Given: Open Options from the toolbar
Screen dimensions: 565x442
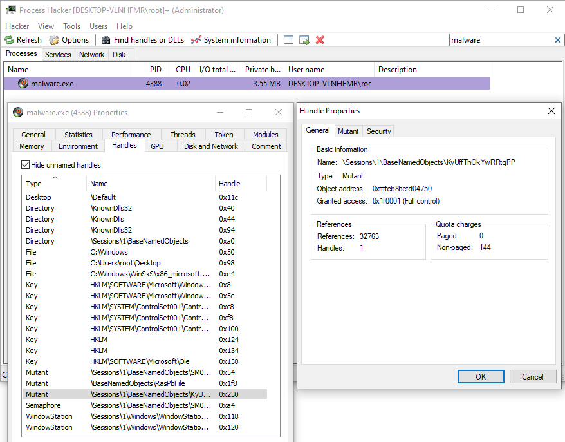Looking at the screenshot, I should click(x=55, y=40).
